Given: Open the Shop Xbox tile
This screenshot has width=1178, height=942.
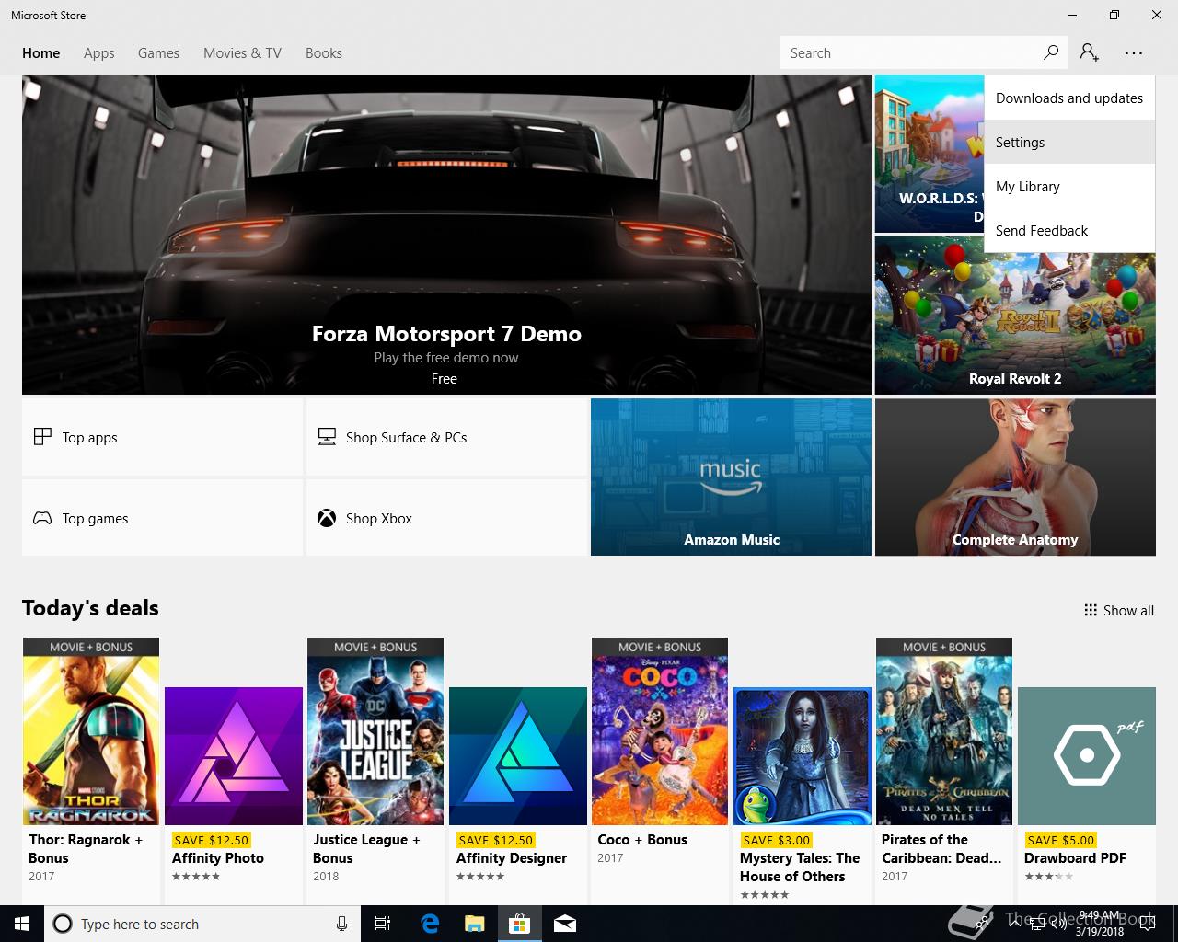Looking at the screenshot, I should click(x=446, y=518).
